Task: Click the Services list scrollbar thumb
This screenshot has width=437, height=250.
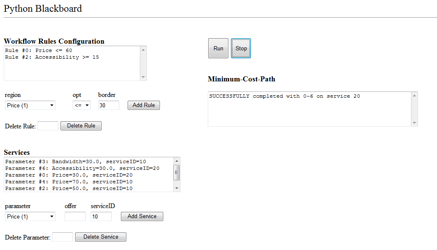Action: [177, 172]
